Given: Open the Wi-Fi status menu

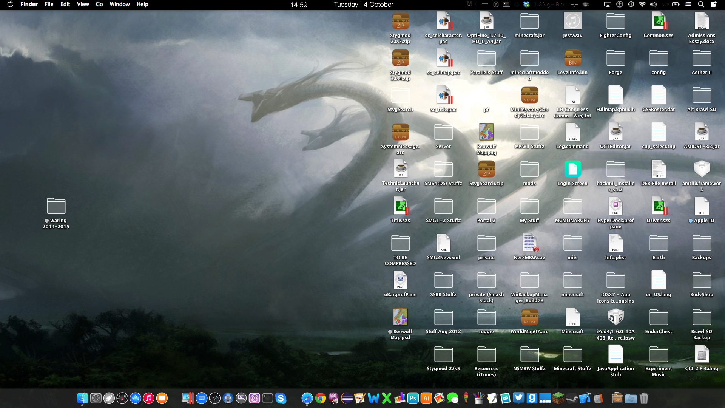Looking at the screenshot, I should 642,5.
